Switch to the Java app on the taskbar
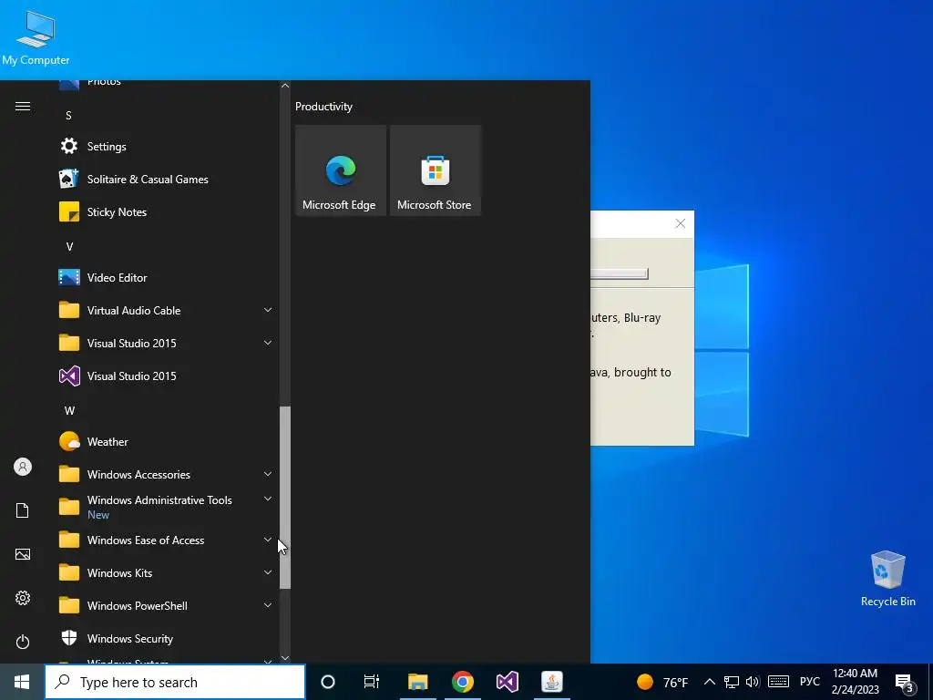Screen dimensions: 933x700 (551, 682)
